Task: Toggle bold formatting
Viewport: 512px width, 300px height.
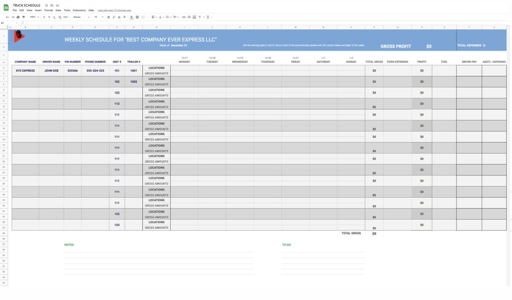Action: tap(108, 17)
